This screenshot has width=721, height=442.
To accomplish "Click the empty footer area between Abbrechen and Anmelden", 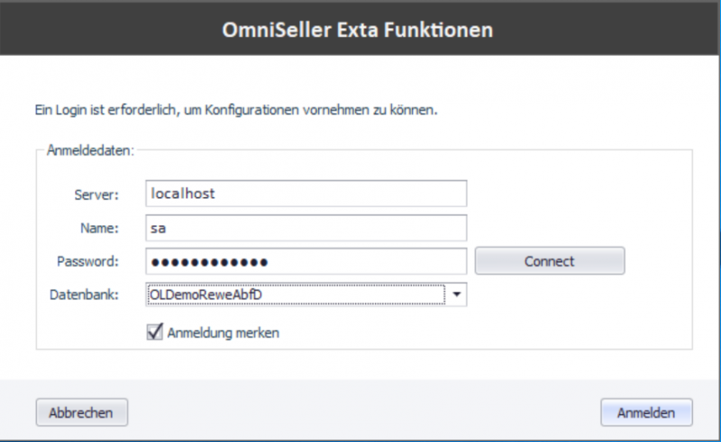I will 360,413.
